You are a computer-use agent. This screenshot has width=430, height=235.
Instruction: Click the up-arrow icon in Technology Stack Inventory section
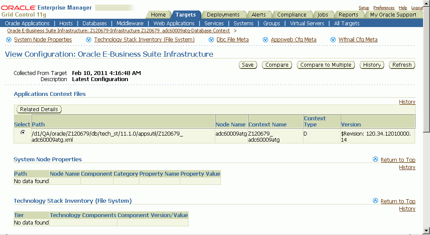(x=375, y=201)
